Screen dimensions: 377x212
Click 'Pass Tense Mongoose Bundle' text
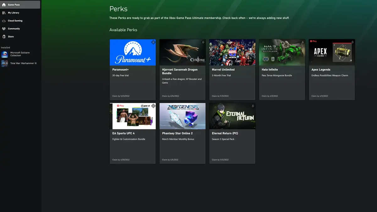pos(277,76)
